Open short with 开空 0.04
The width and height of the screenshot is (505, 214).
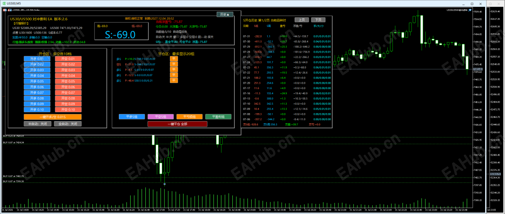[x=68, y=76]
